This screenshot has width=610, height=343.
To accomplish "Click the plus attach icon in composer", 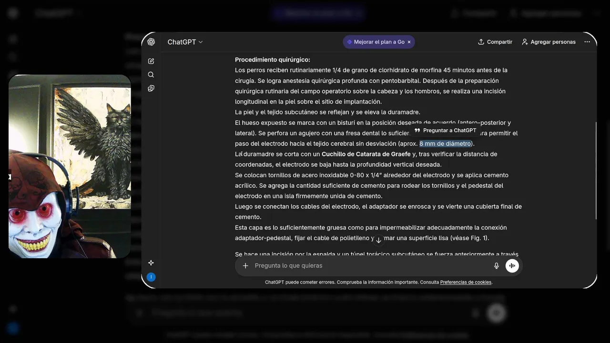I will 245,266.
